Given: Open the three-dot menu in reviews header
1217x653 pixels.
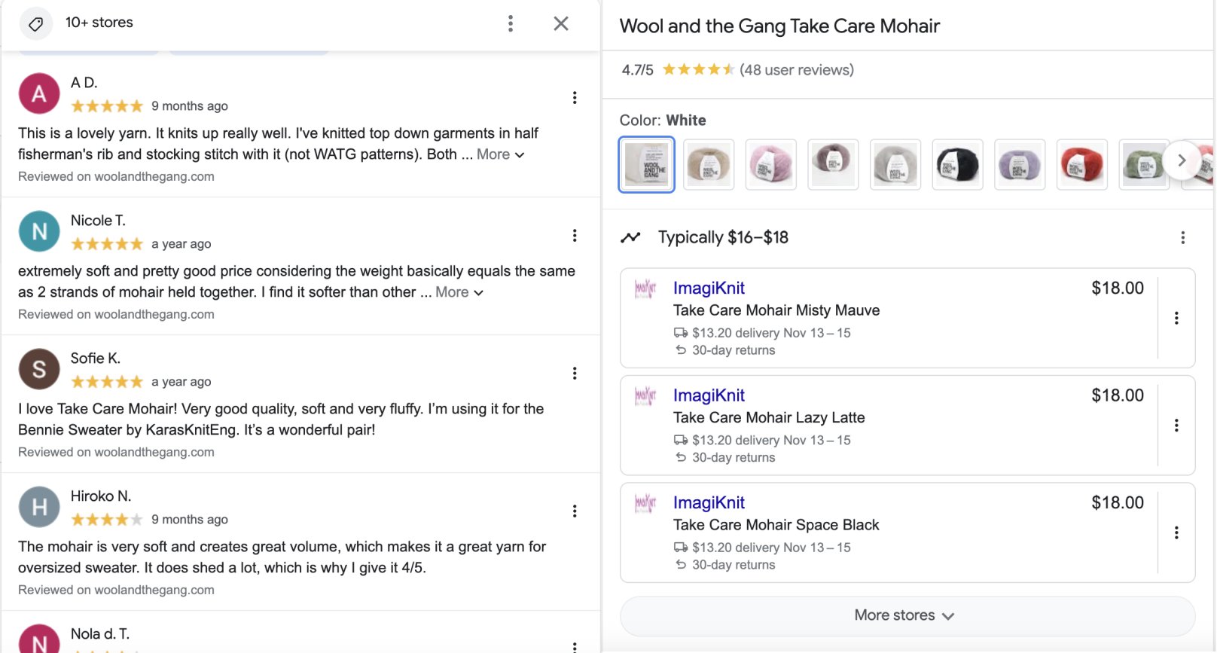Looking at the screenshot, I should click(x=511, y=23).
